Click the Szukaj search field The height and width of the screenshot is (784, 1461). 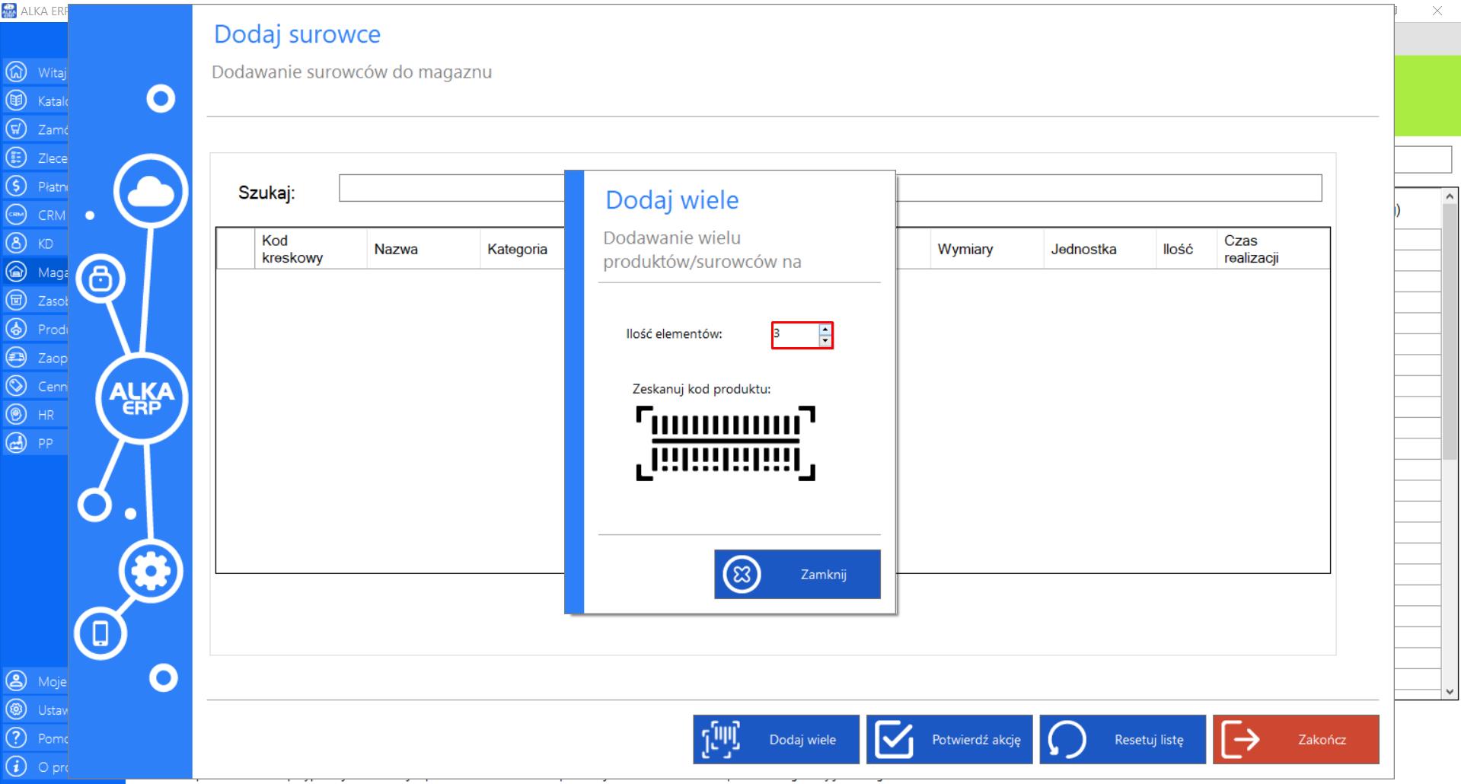(830, 188)
